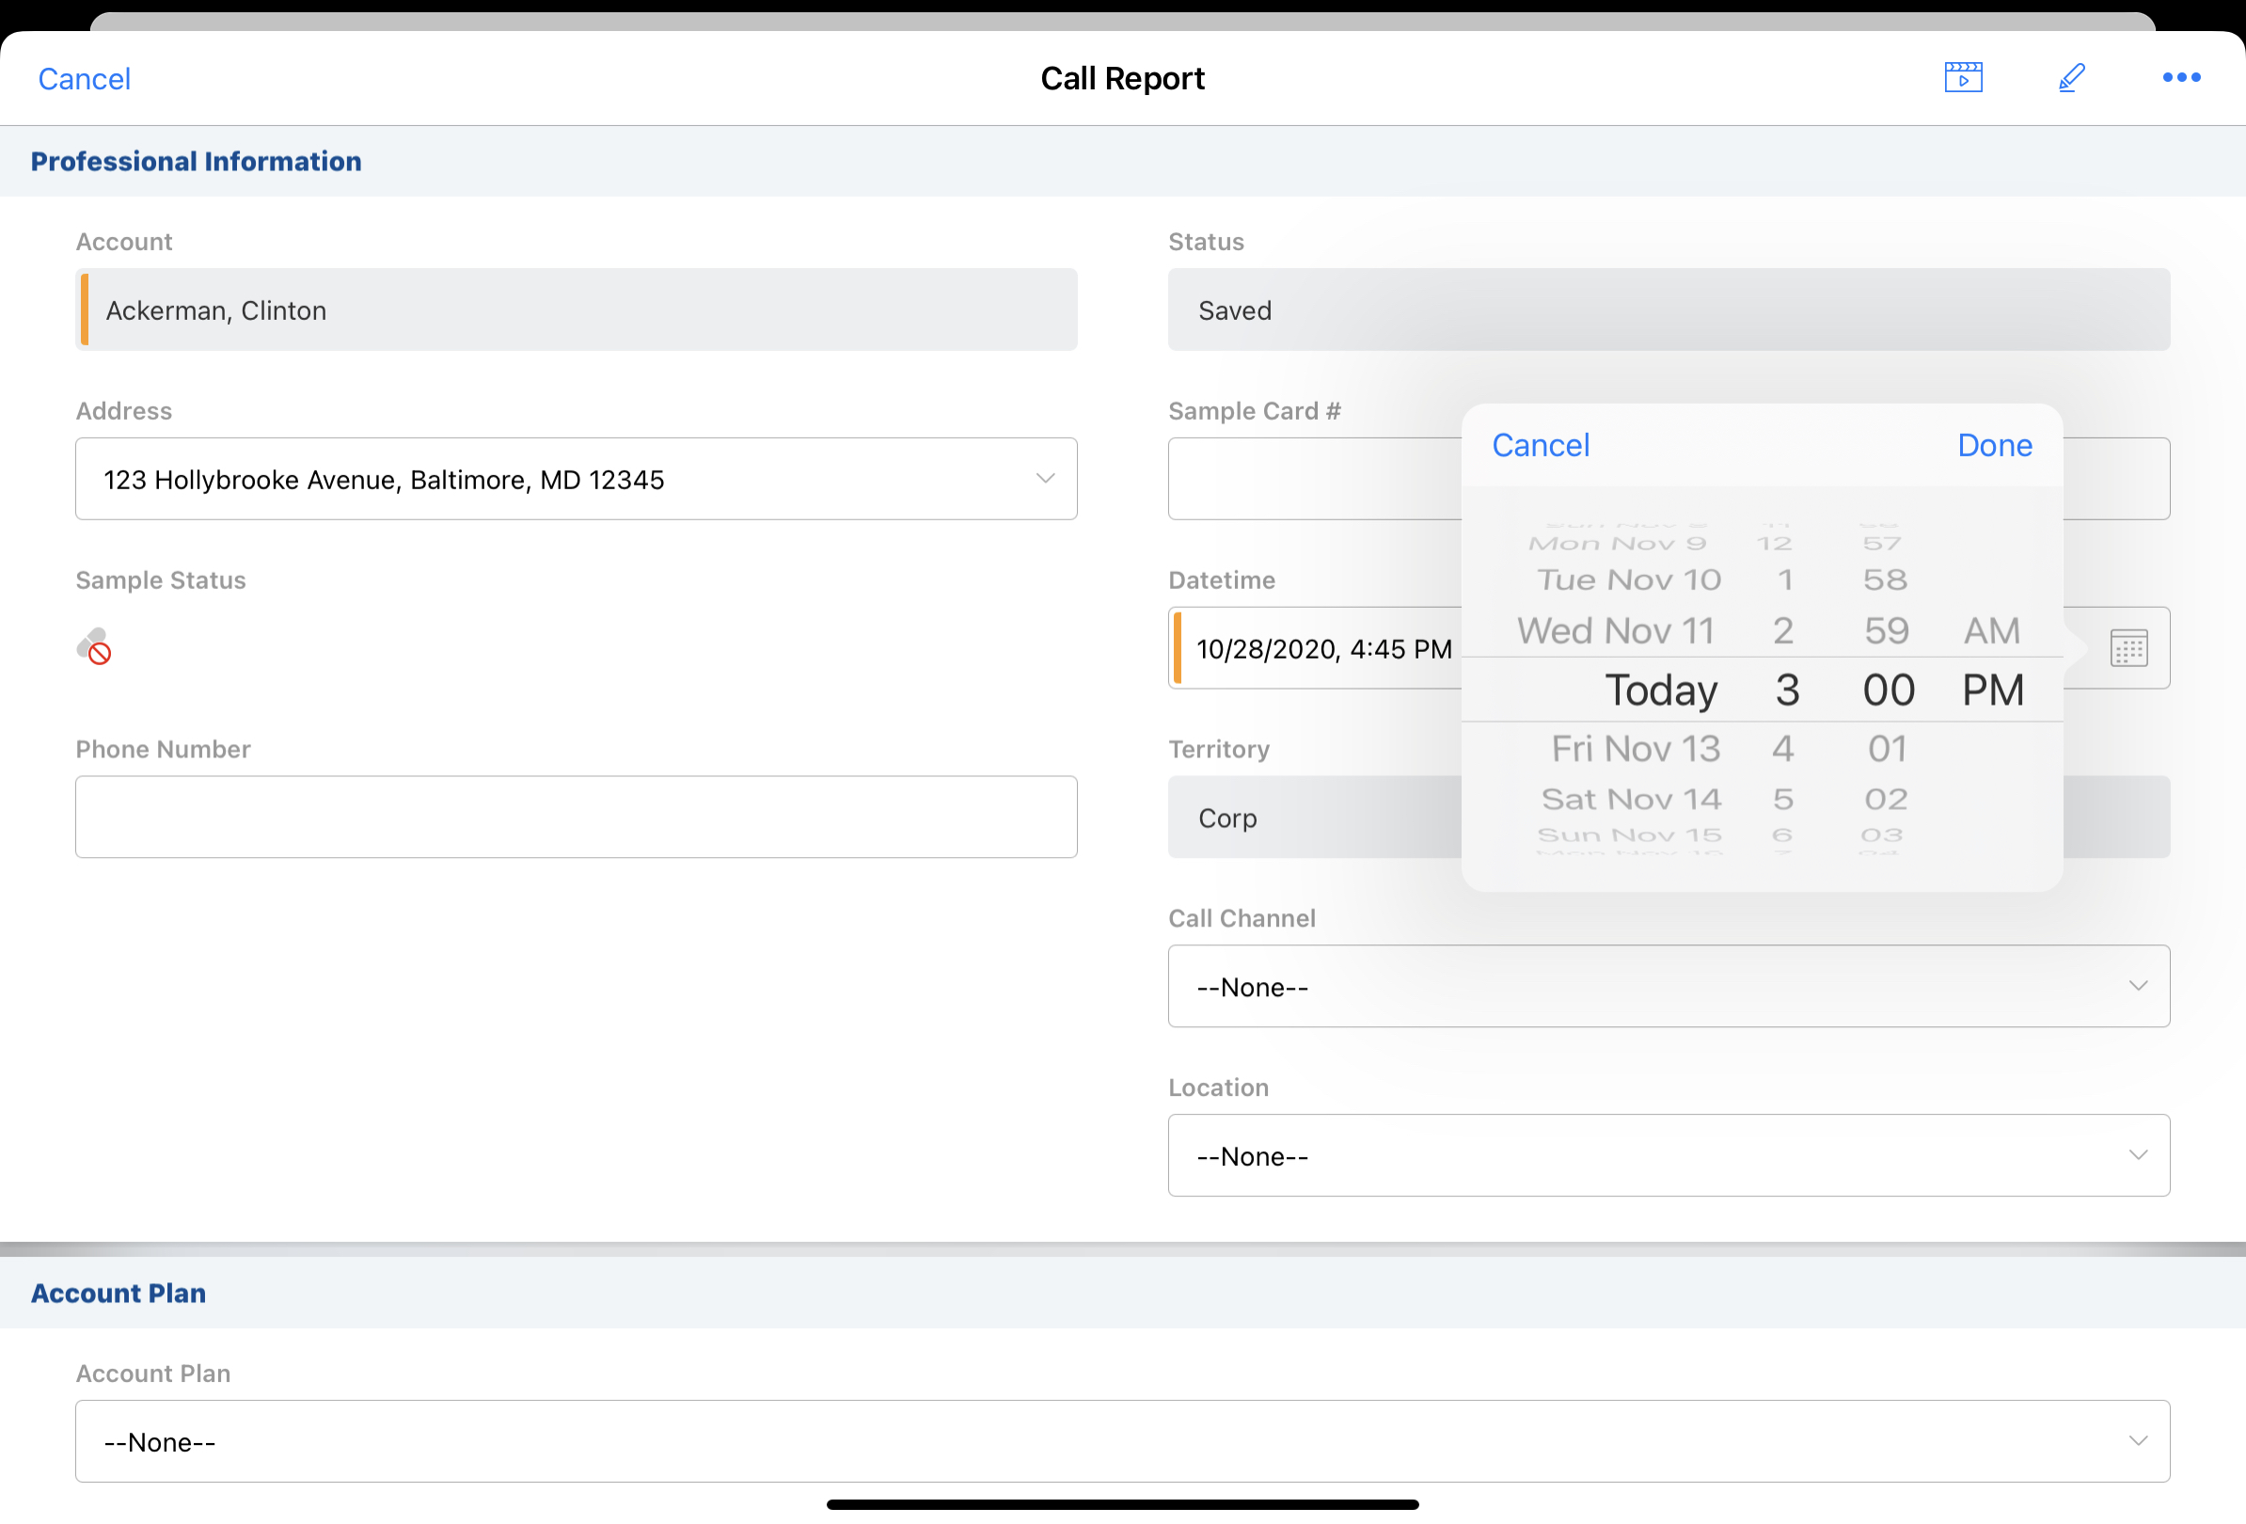Select Fri Nov 13 in date wheel
The width and height of the screenshot is (2246, 1524).
[x=1636, y=749]
